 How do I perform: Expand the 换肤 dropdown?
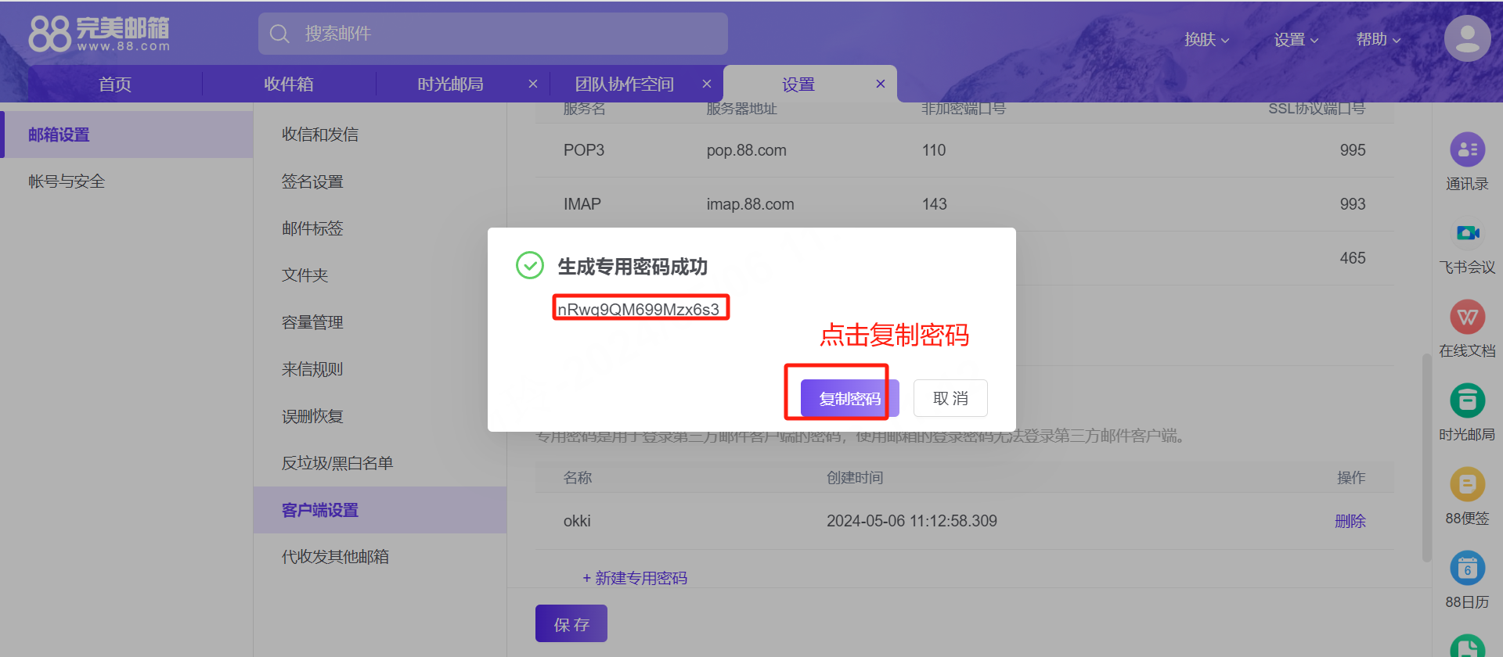pyautogui.click(x=1206, y=40)
